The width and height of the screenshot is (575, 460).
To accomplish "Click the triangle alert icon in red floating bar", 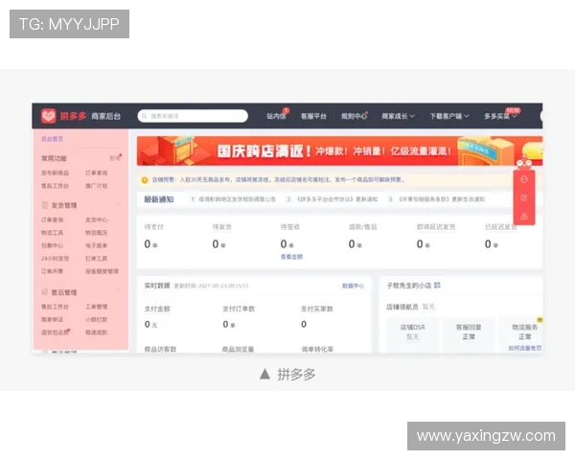I will coord(524,216).
